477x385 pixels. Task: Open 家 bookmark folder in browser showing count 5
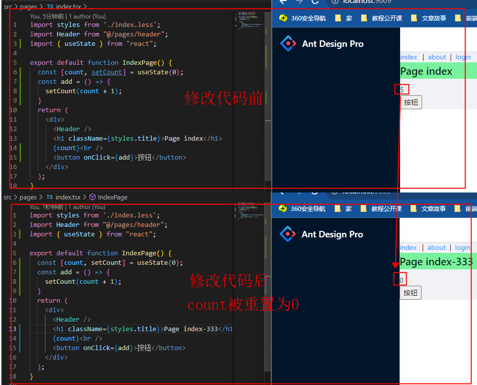[x=344, y=18]
